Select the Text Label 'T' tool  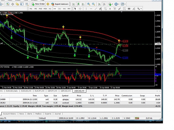coord(115,9)
